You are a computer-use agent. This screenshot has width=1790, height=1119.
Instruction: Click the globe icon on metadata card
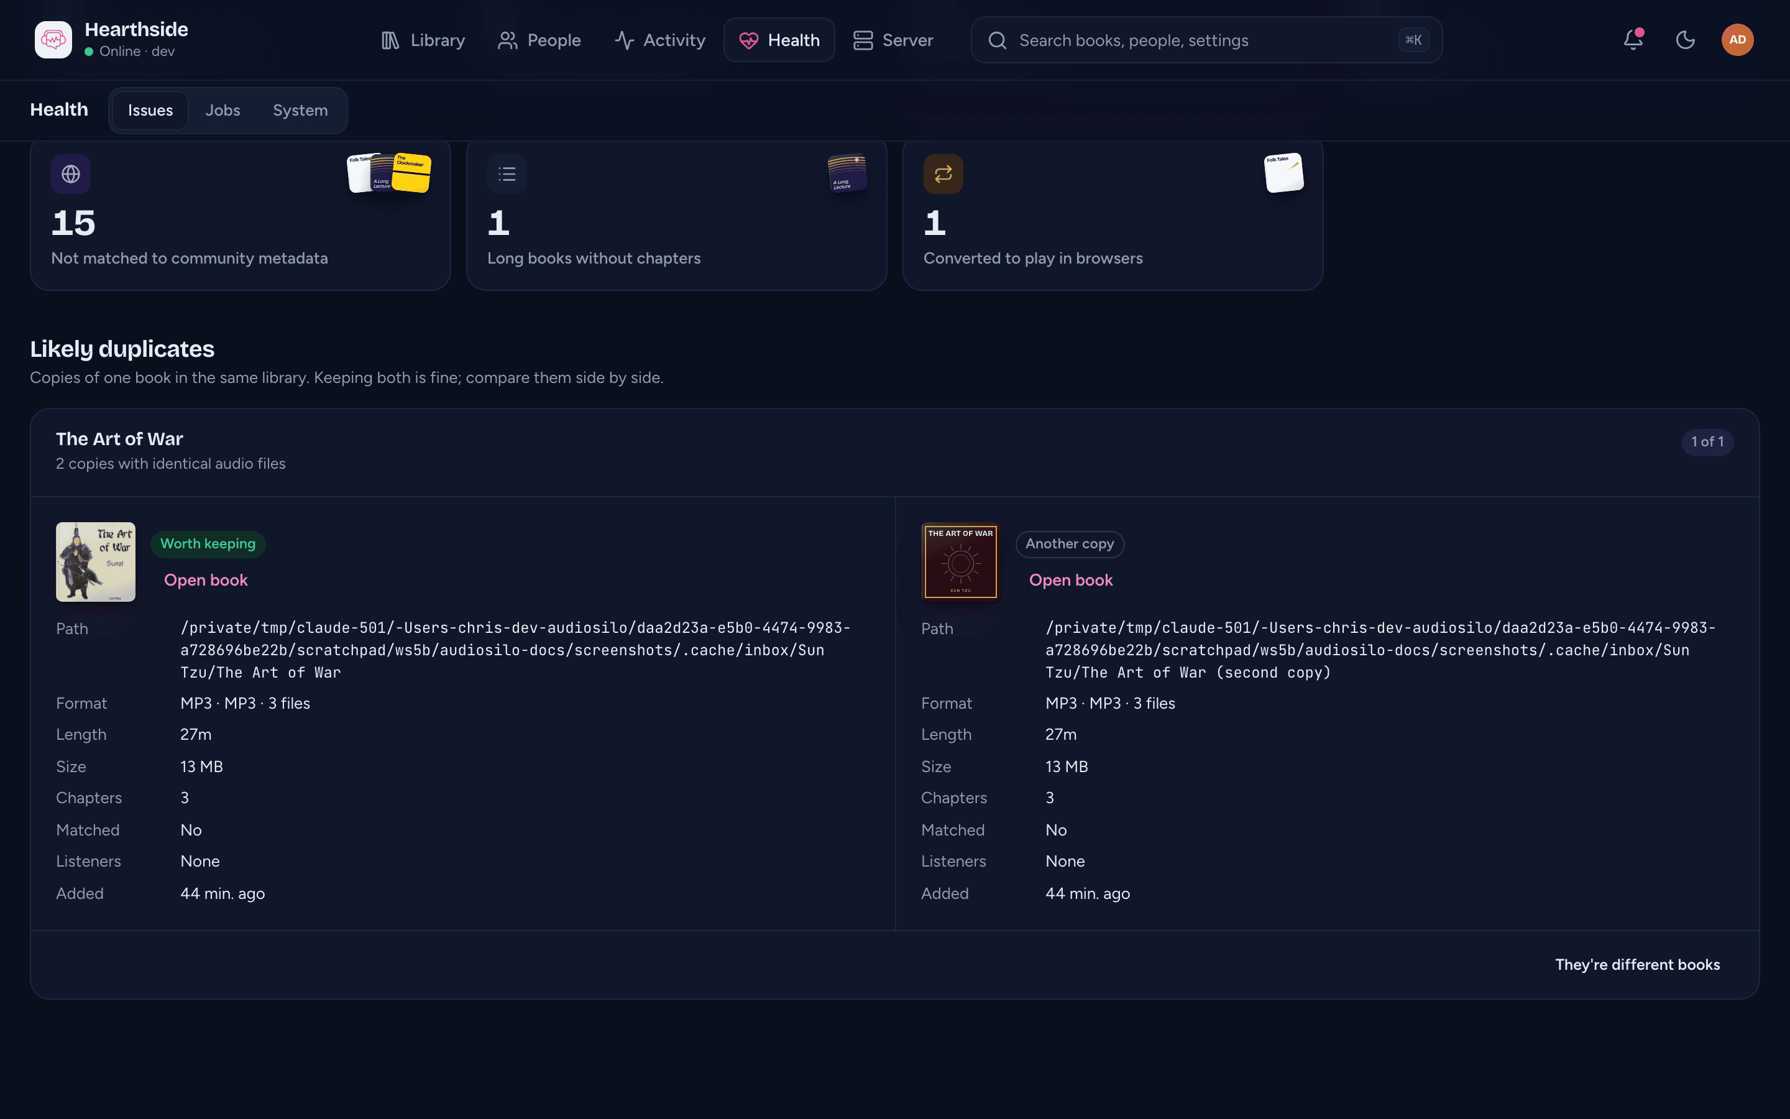(71, 174)
